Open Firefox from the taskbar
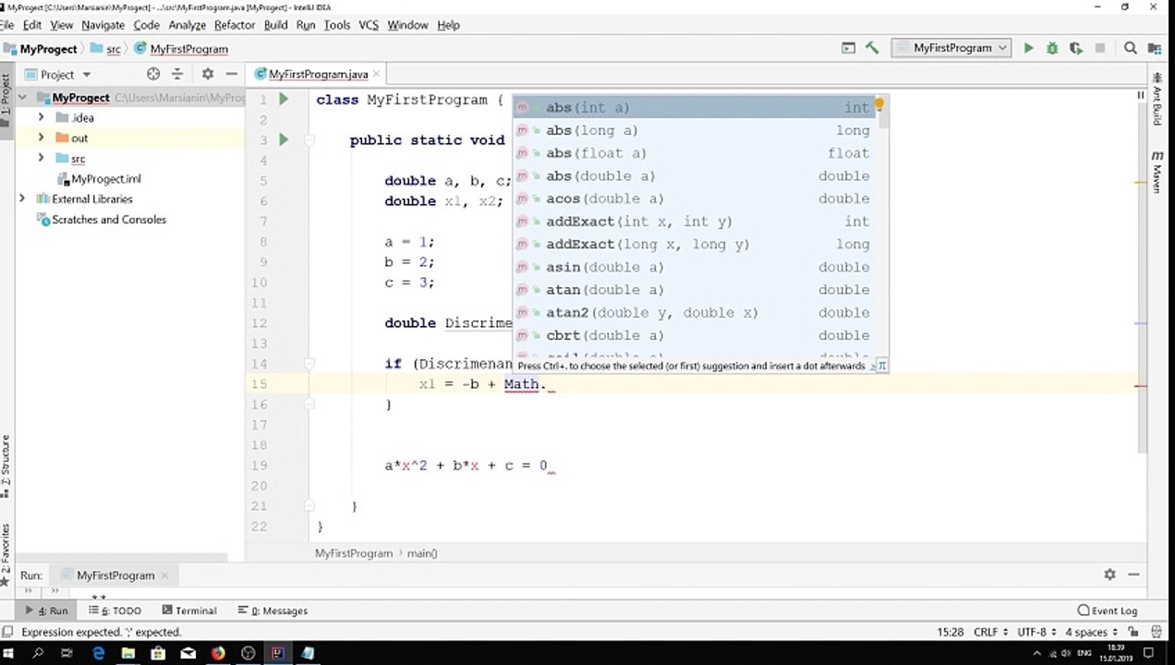1175x665 pixels. point(218,653)
